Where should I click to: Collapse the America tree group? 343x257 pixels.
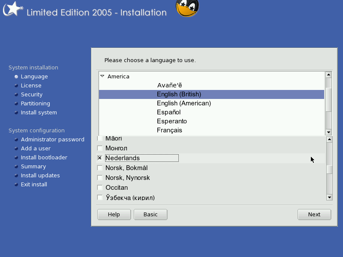tap(102, 76)
